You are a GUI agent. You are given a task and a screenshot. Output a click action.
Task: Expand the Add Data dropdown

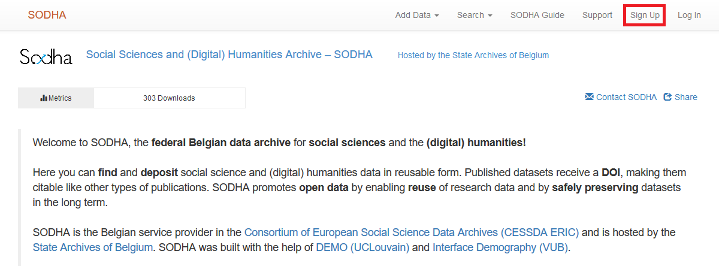coord(417,15)
